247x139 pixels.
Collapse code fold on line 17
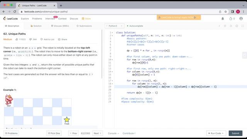pyautogui.click(x=112, y=81)
